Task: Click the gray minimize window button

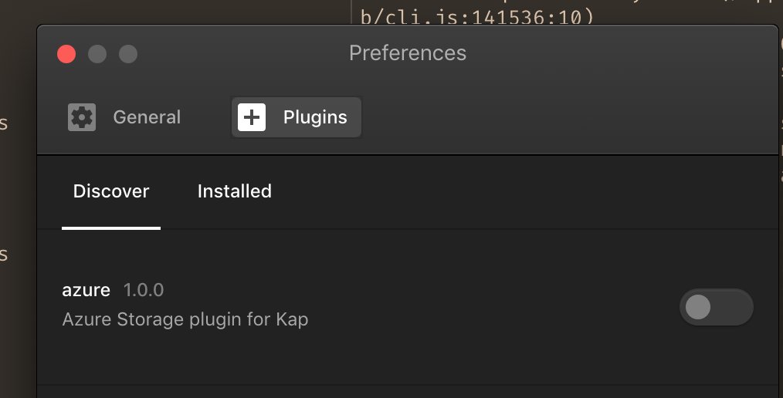Action: (97, 54)
